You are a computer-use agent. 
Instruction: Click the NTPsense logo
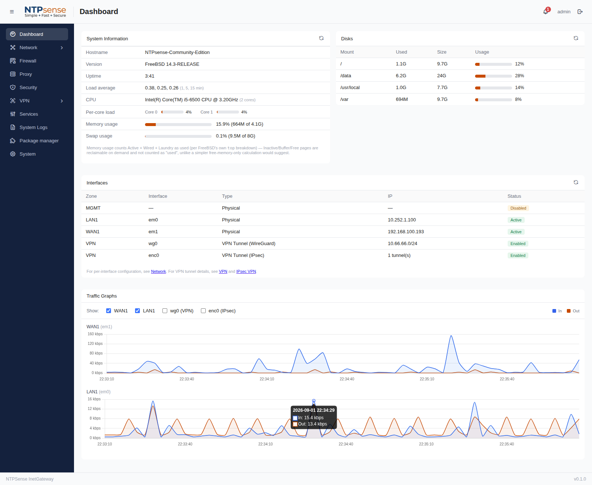tap(45, 12)
